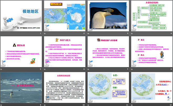Click the 知识与能力 heading on slide 6
This screenshot has width=173, height=106.
click(65, 40)
